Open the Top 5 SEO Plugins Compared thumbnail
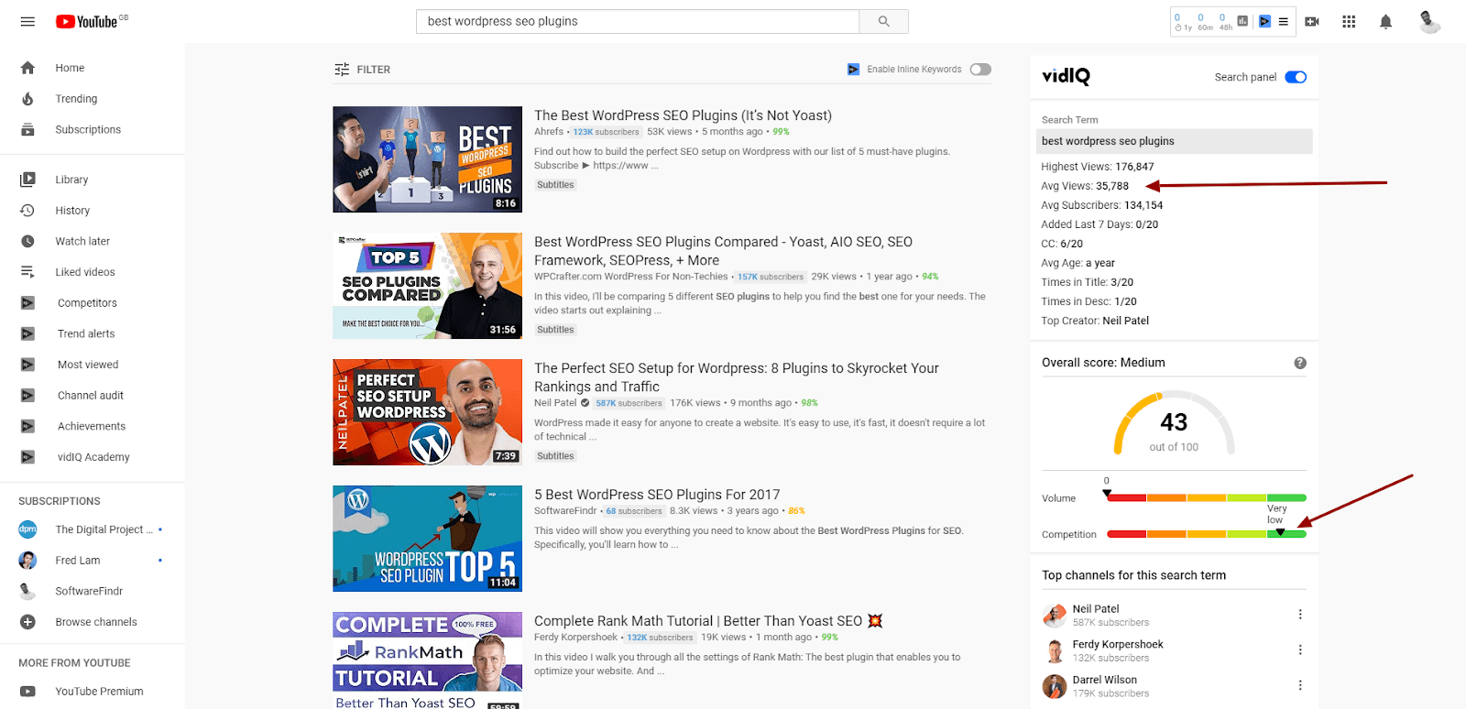This screenshot has height=709, width=1466. pyautogui.click(x=428, y=286)
